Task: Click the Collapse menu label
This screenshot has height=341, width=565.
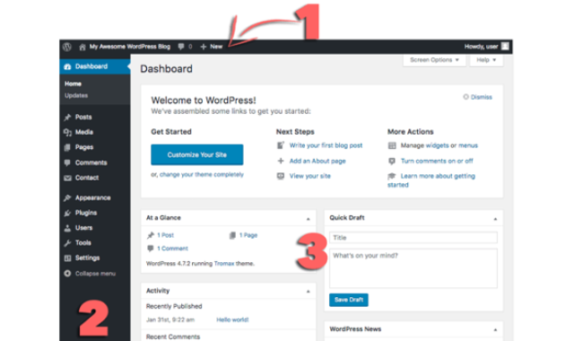Action: coord(95,274)
